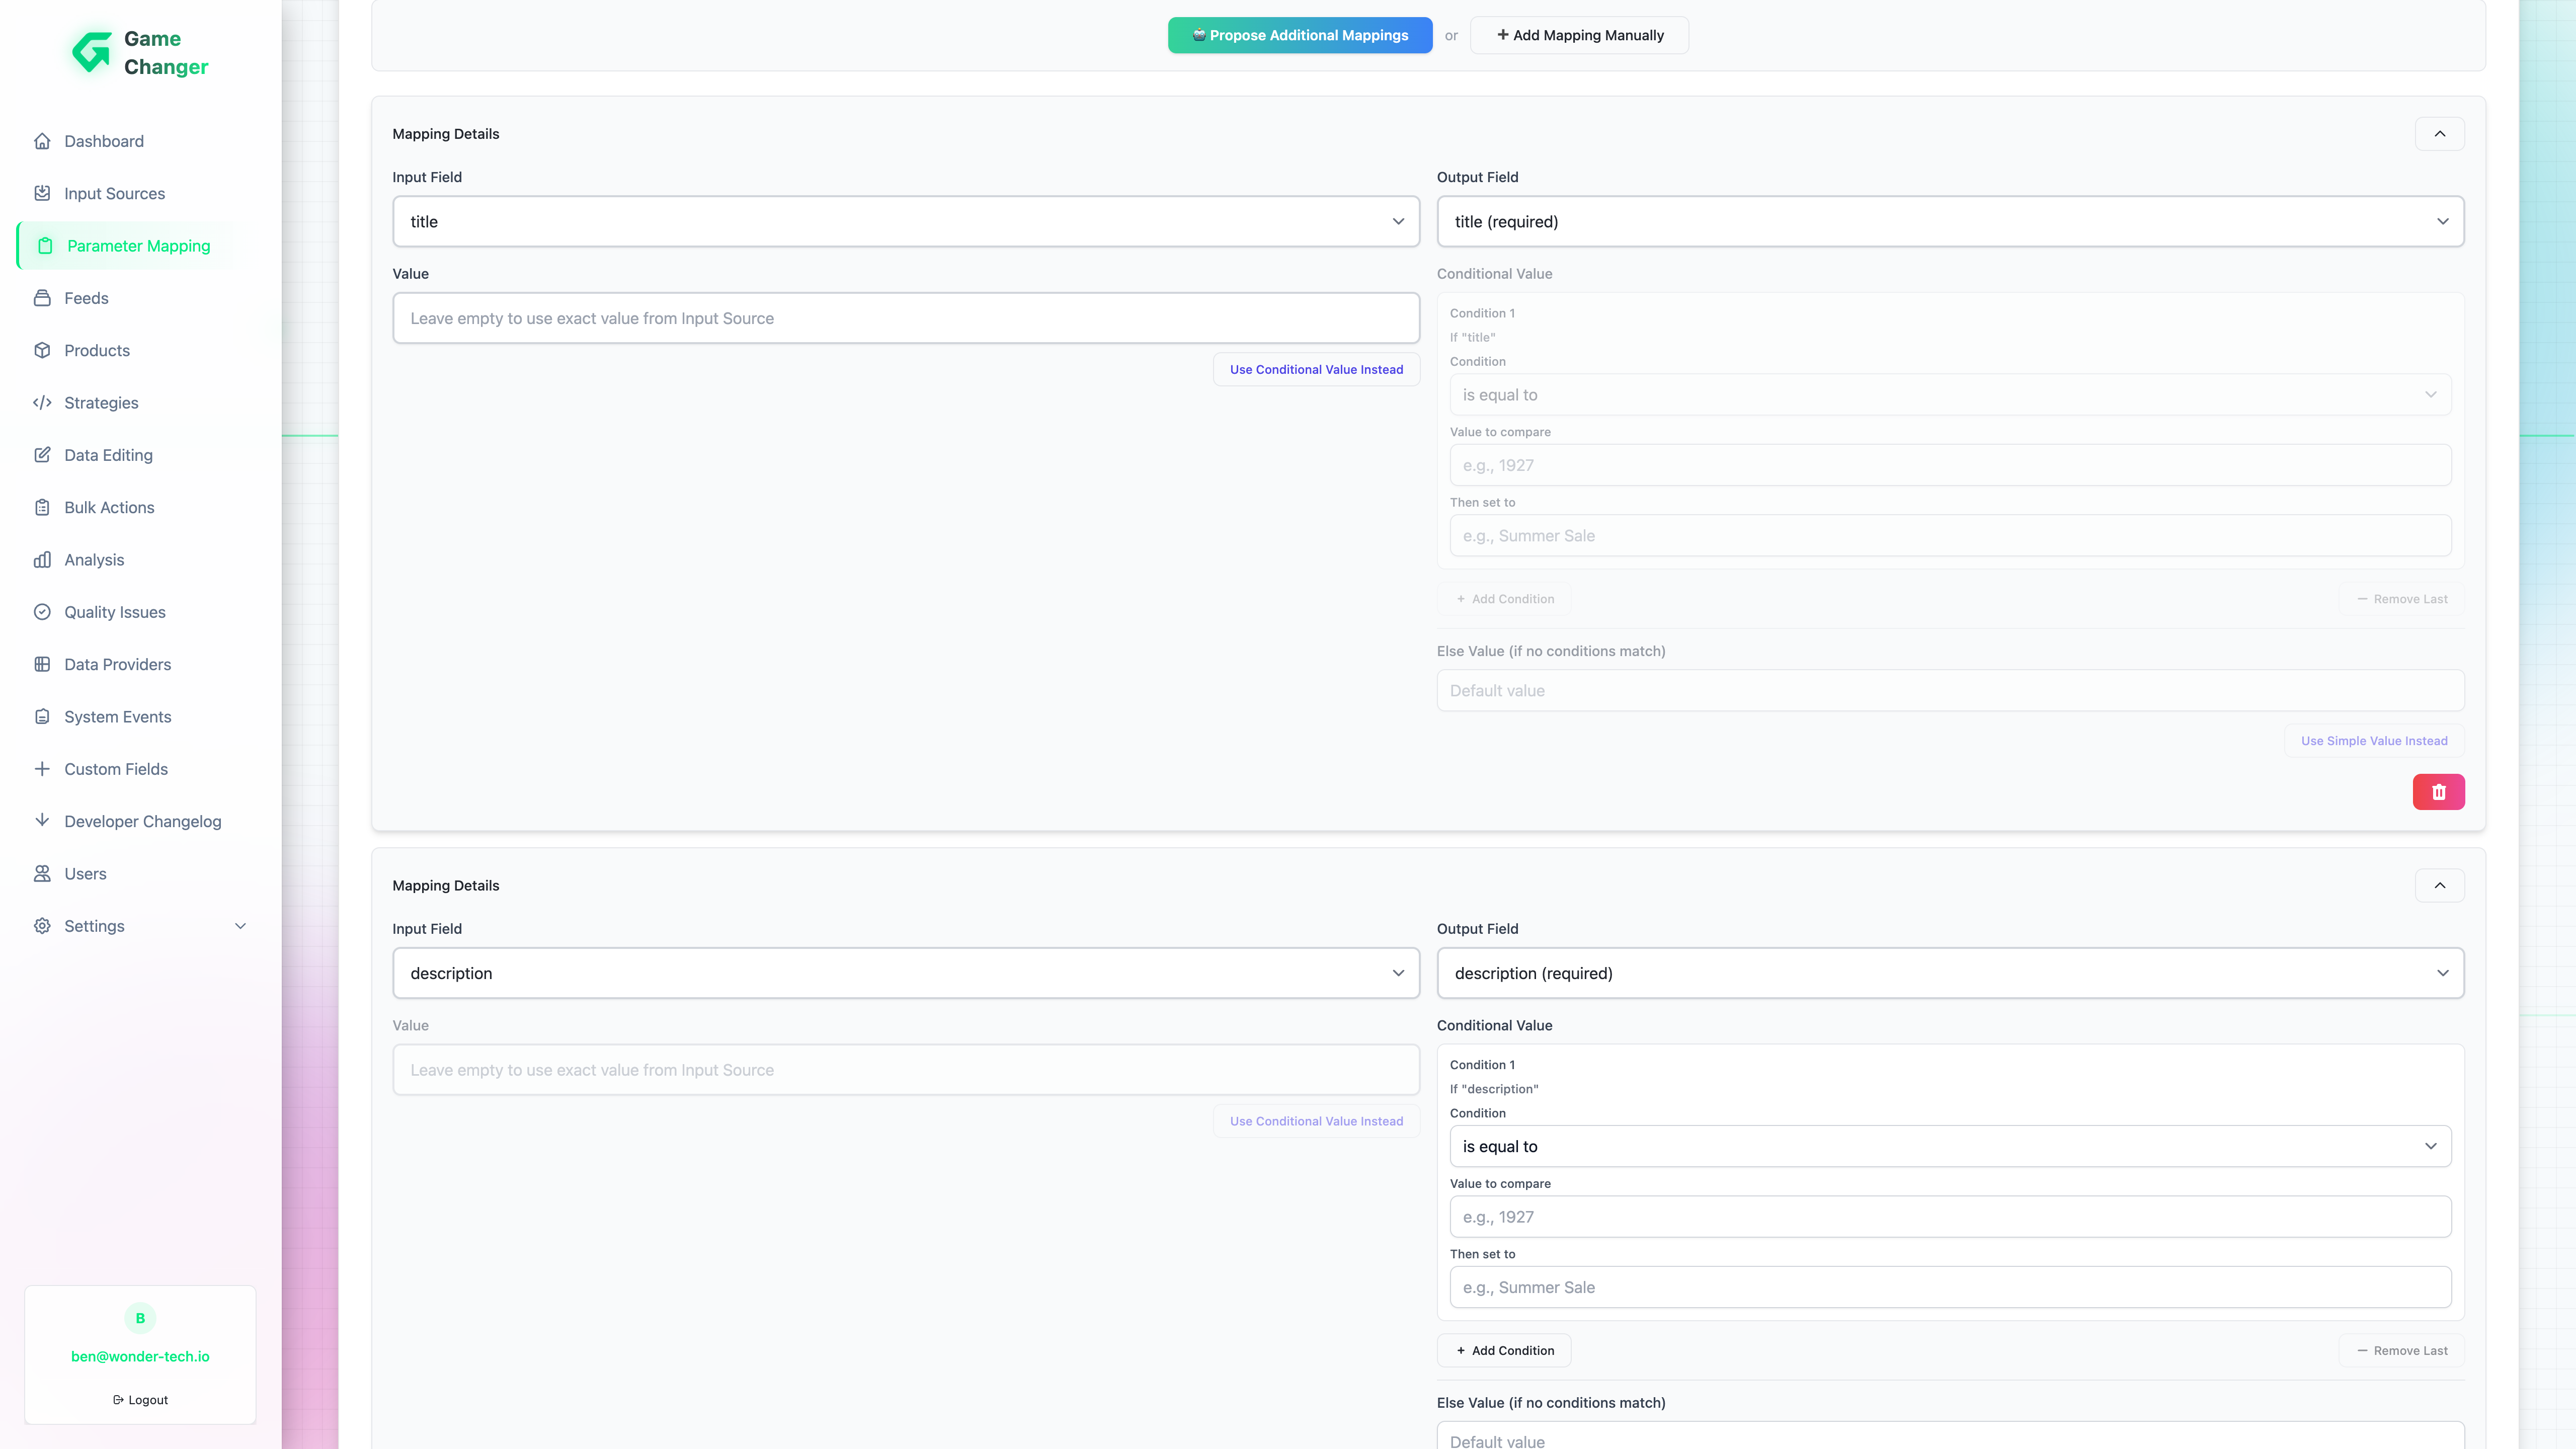Open the Strategies page

click(101, 402)
